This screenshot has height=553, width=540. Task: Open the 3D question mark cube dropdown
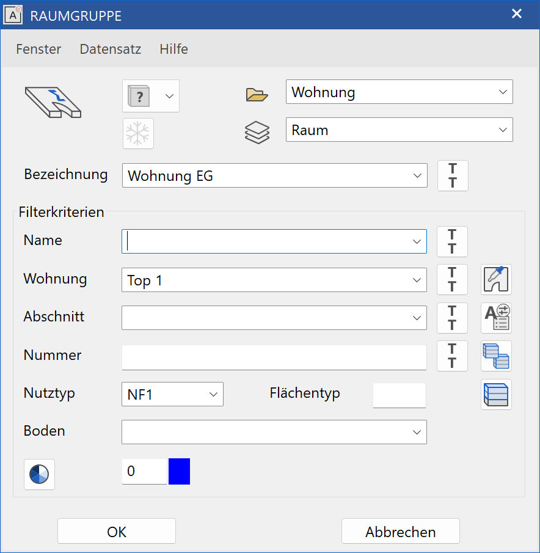(x=151, y=96)
